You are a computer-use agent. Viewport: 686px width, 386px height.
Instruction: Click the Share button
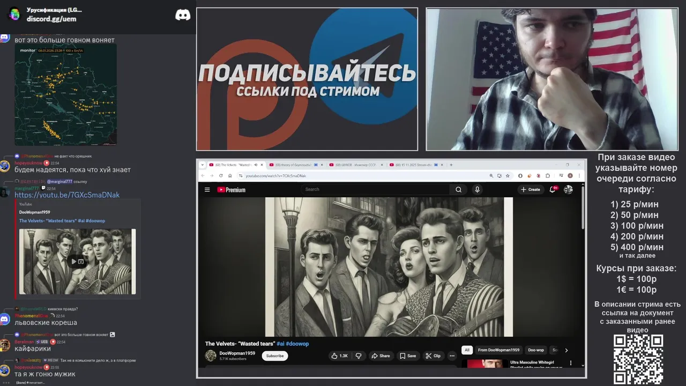pos(381,355)
